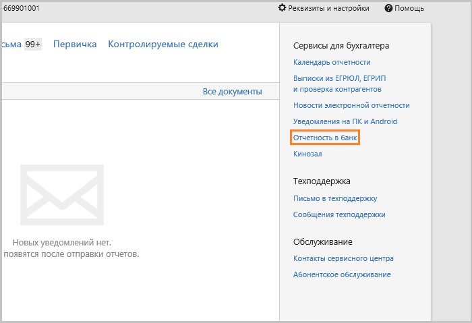Open Сообщения техподдержки
The image size is (472, 323).
[339, 214]
